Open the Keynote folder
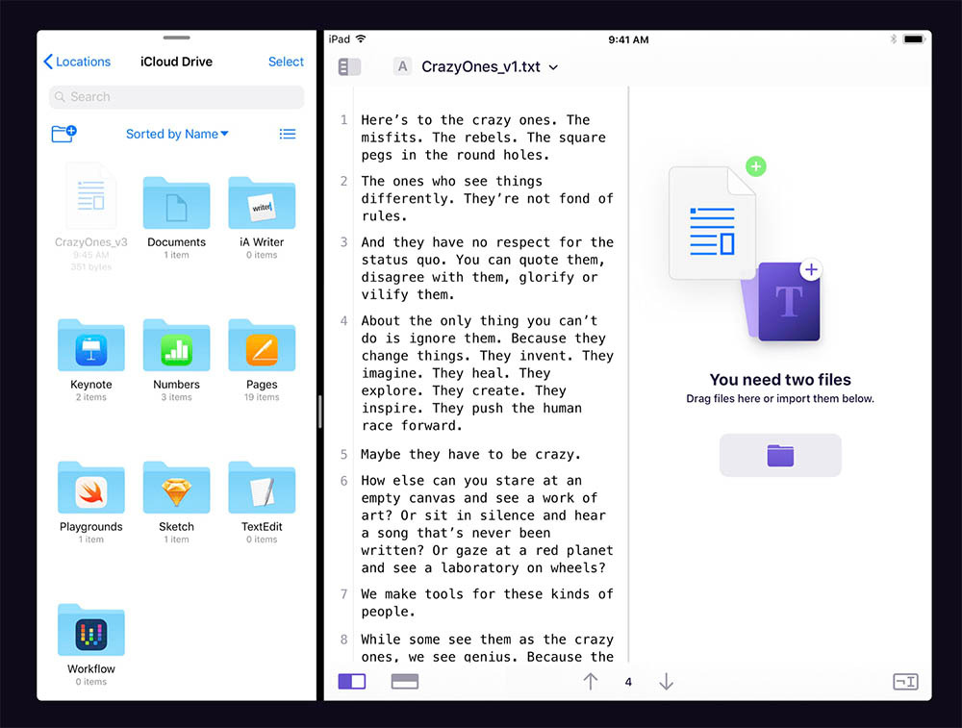 90,359
